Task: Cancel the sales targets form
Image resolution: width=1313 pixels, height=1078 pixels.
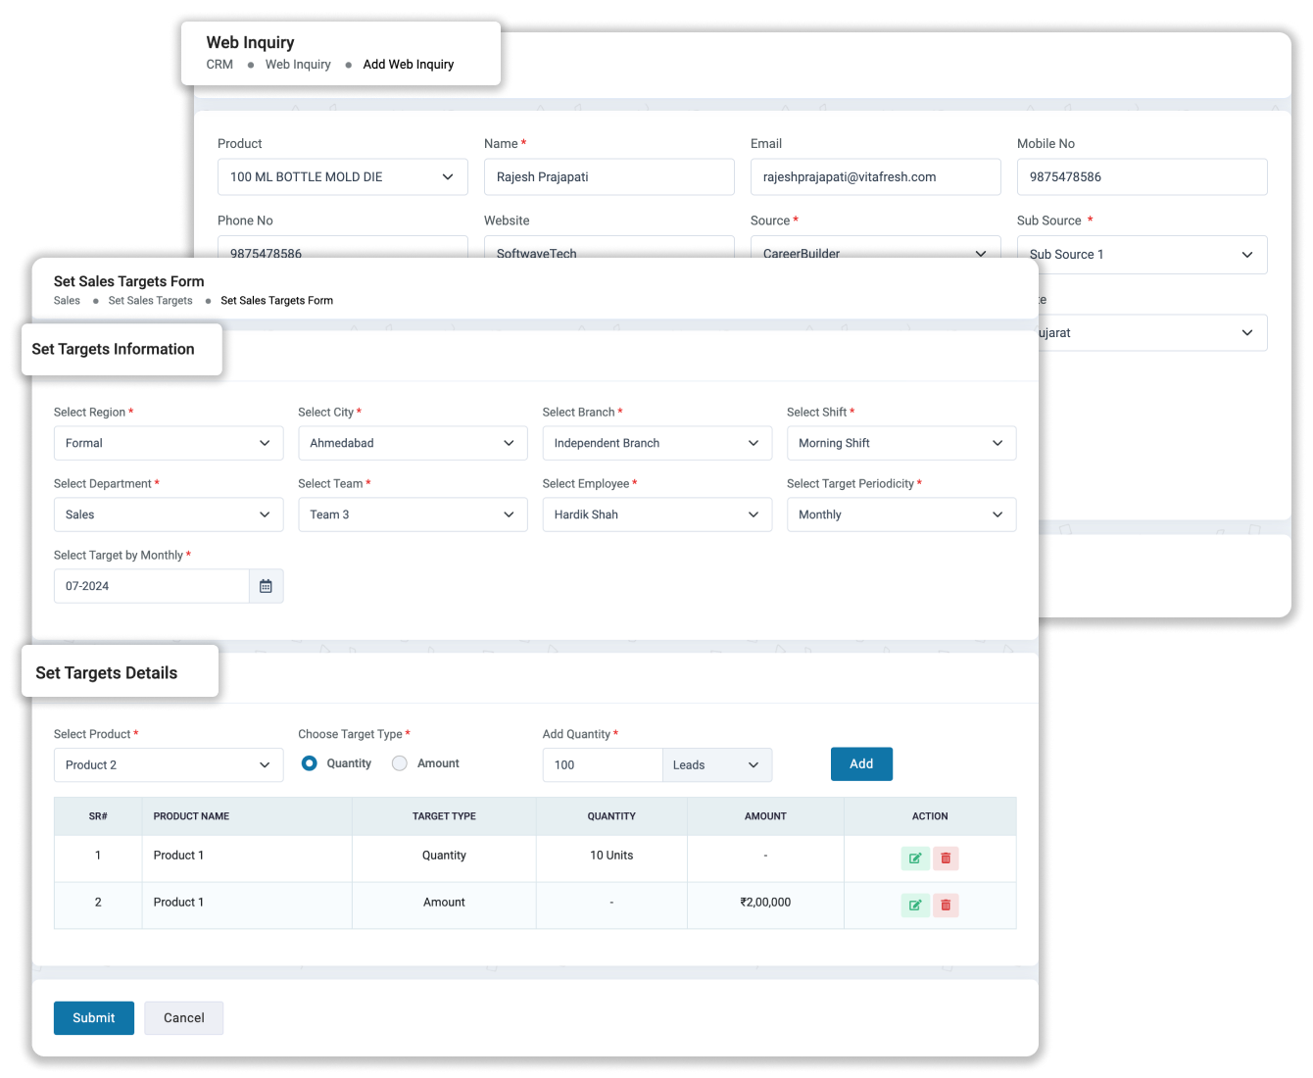Action: [x=183, y=1017]
